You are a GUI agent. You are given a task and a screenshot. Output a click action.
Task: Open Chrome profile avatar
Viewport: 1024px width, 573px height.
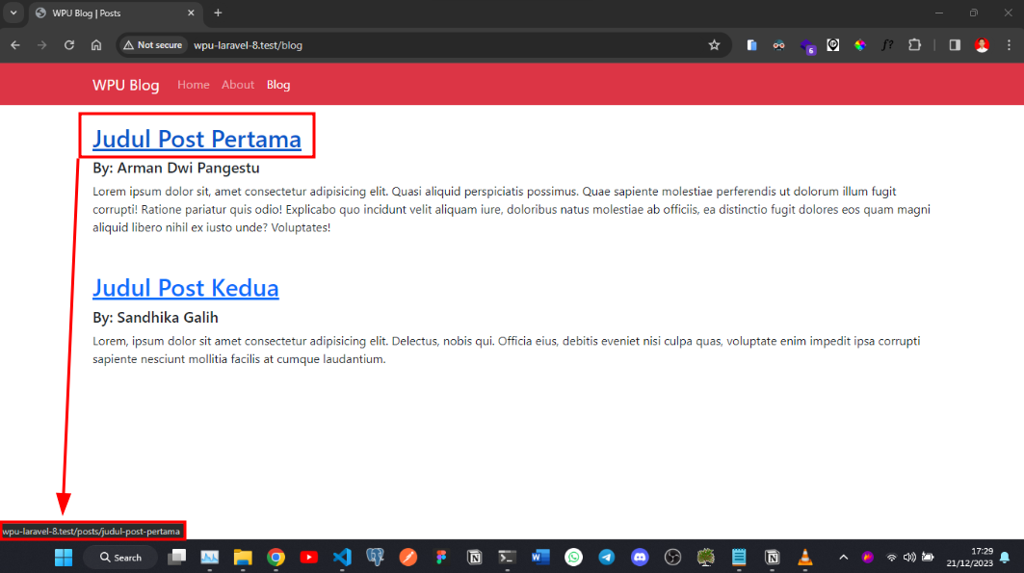click(x=982, y=45)
